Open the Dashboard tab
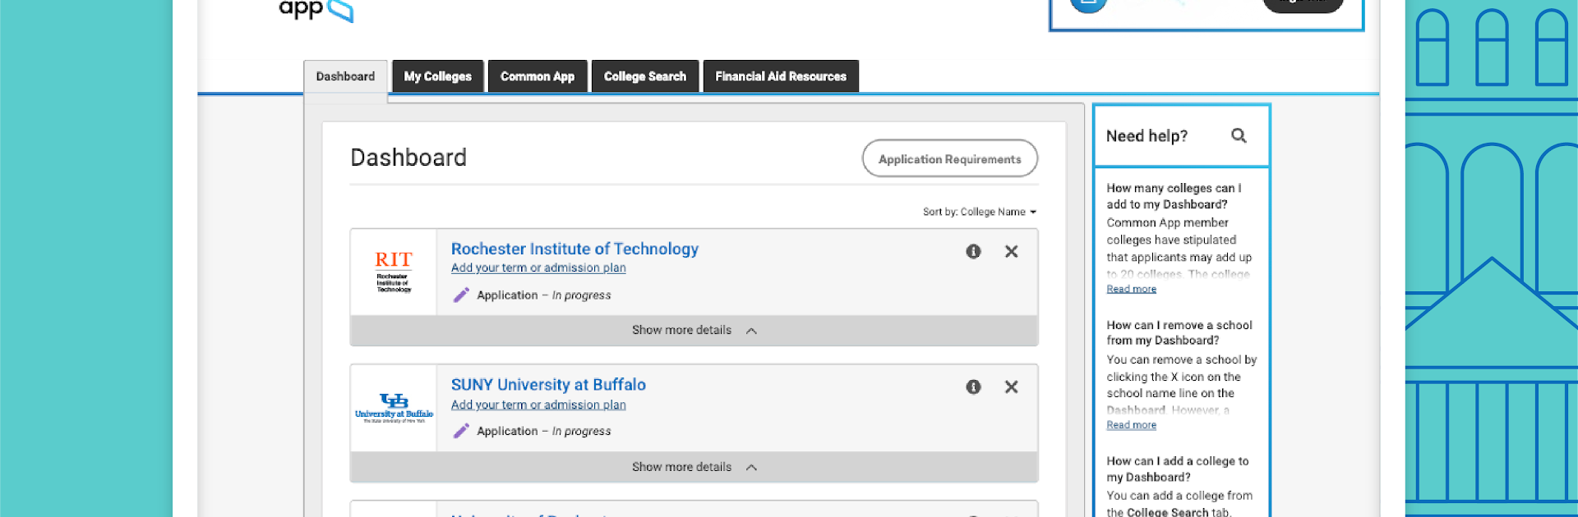The image size is (1578, 517). 345,76
